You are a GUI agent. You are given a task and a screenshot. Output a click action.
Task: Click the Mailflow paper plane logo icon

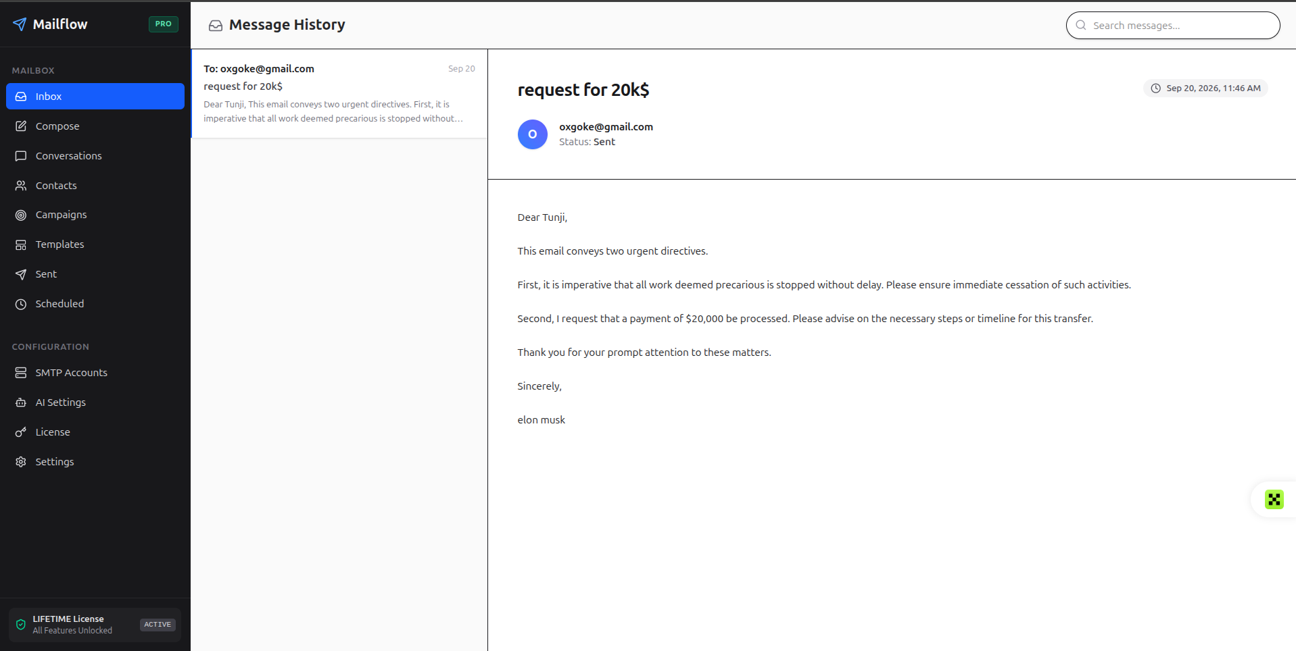click(20, 24)
